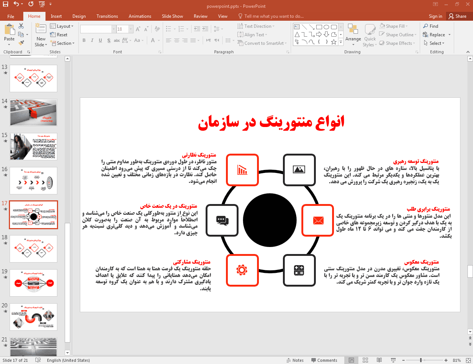473x364 pixels.
Task: Increase font size icon
Action: [138, 29]
